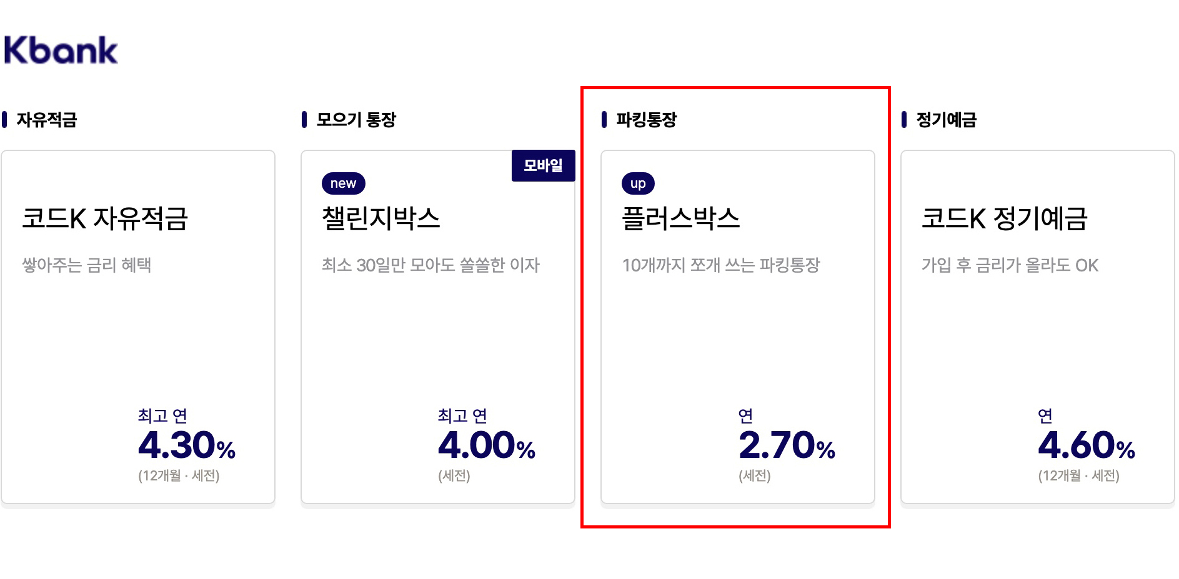The image size is (1179, 579).
Task: Click the 4.60% rate on 코드K 정기예금
Action: 1084,444
